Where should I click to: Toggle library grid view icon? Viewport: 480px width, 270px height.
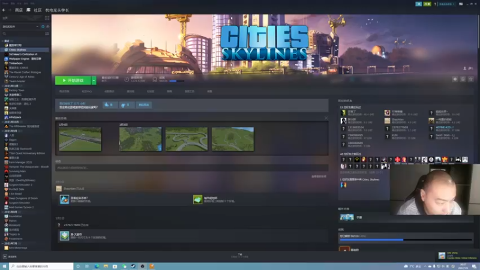tap(47, 18)
